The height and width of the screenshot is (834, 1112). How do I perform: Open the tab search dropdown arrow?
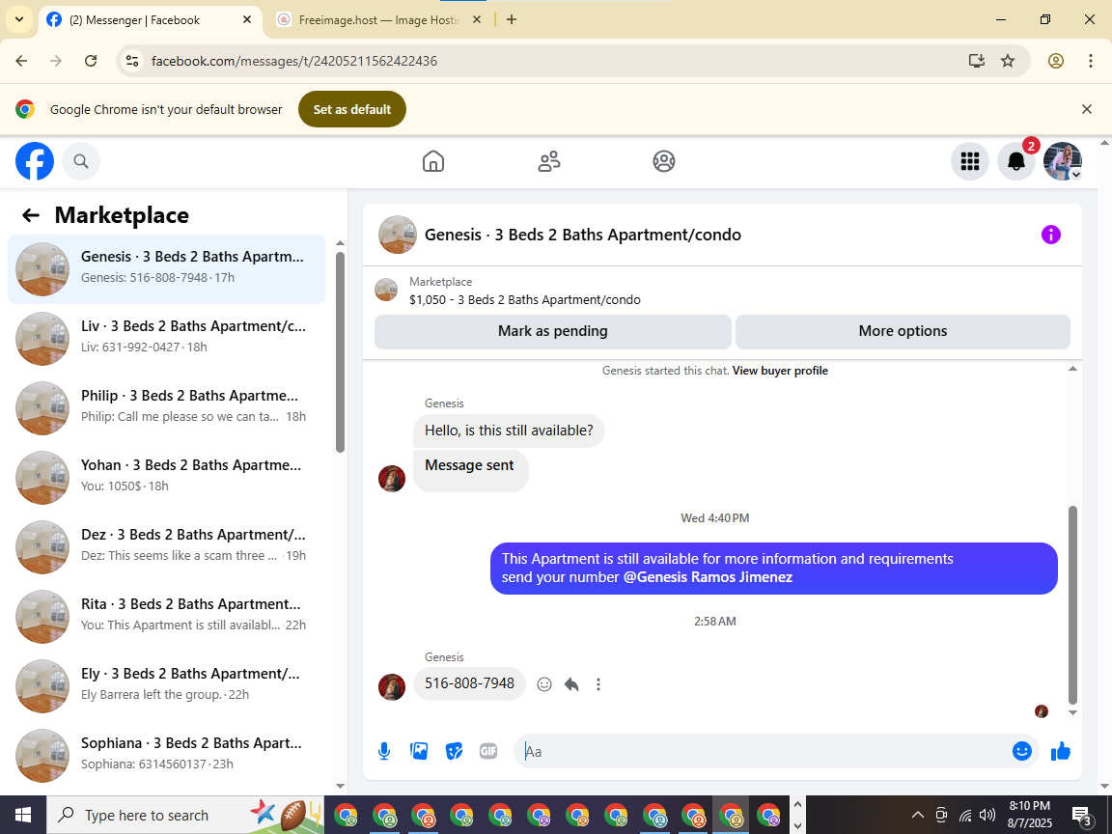(x=19, y=20)
